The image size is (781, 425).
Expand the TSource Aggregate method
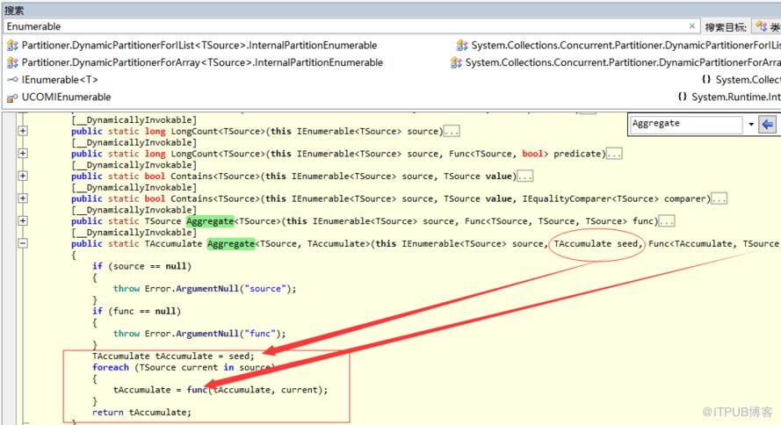[23, 220]
